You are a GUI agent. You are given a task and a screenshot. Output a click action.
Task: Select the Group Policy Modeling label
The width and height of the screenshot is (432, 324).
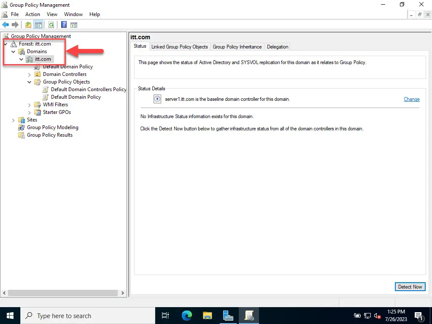click(x=53, y=127)
